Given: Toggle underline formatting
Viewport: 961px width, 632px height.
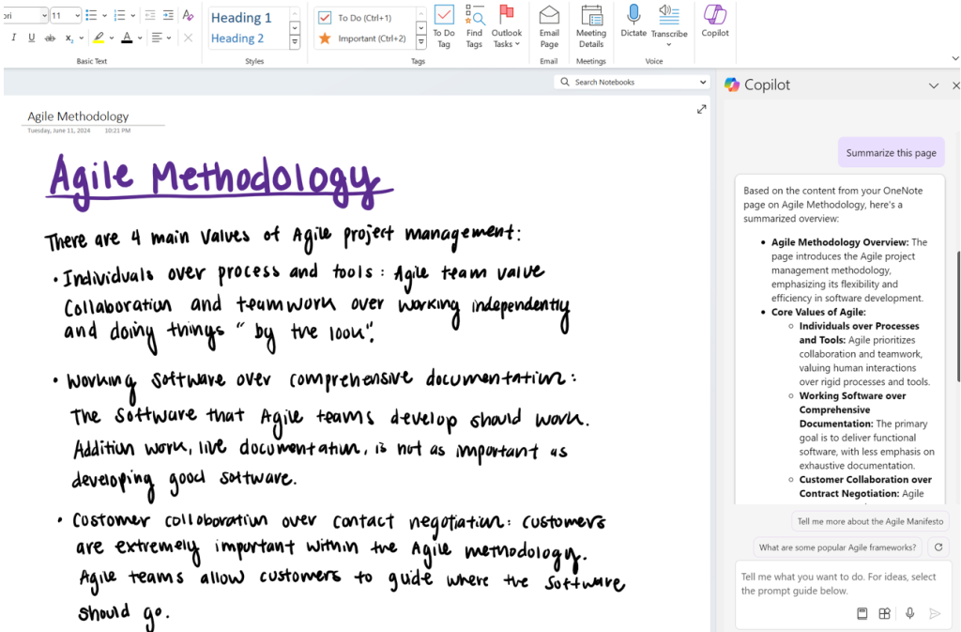Looking at the screenshot, I should click(x=32, y=36).
